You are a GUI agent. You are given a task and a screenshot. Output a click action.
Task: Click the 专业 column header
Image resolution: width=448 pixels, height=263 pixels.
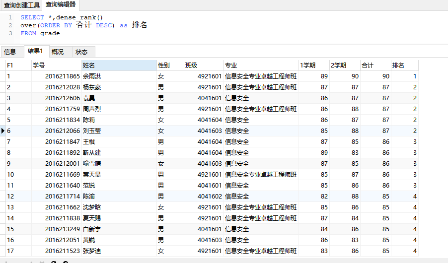click(x=261, y=66)
